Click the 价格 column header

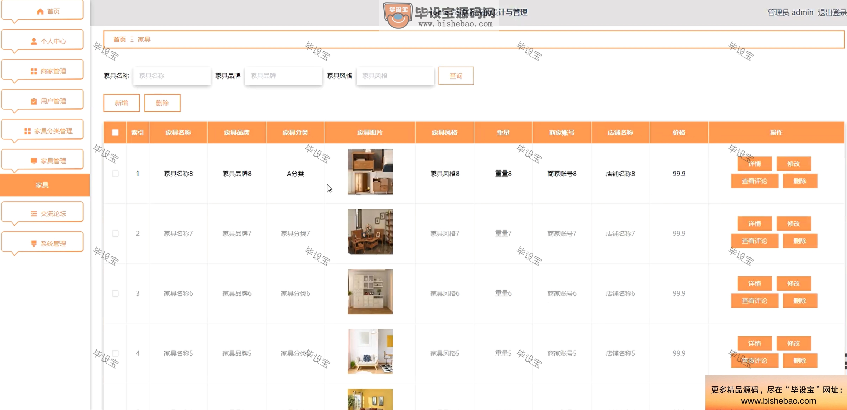tap(679, 132)
